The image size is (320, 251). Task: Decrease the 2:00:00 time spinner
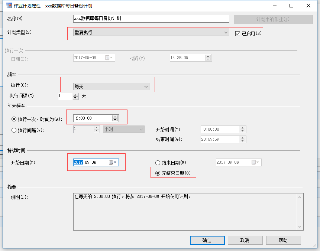(x=115, y=120)
